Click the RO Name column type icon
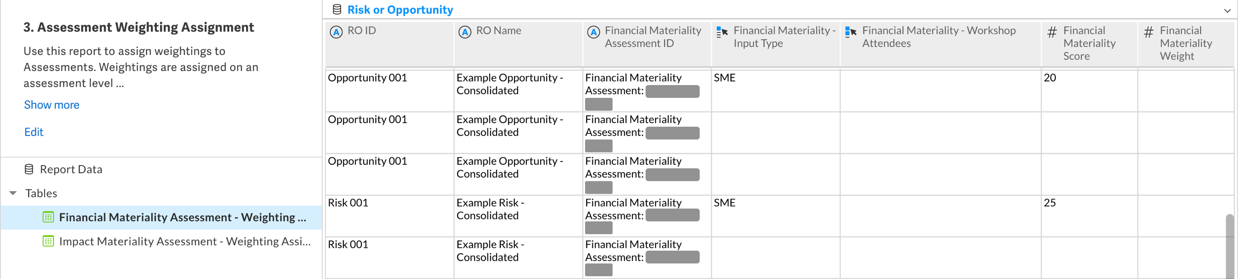This screenshot has height=279, width=1238. tap(465, 32)
